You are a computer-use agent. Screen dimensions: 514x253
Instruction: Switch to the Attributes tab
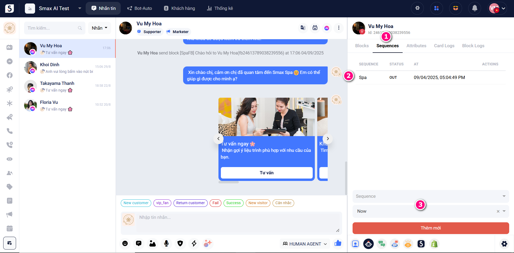pyautogui.click(x=416, y=46)
